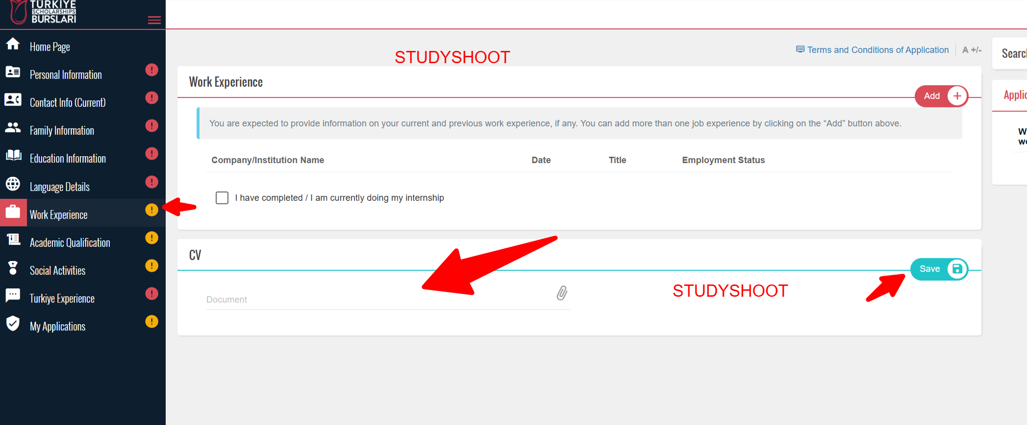This screenshot has width=1027, height=425.
Task: Click the Turkiye Experience chat bubble icon
Action: coord(13,295)
